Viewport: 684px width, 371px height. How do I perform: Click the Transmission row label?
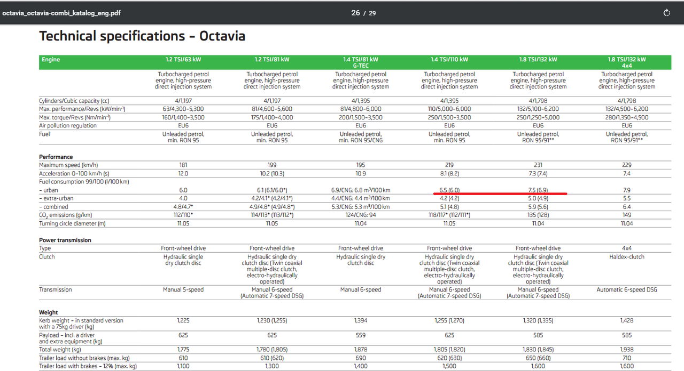click(55, 290)
